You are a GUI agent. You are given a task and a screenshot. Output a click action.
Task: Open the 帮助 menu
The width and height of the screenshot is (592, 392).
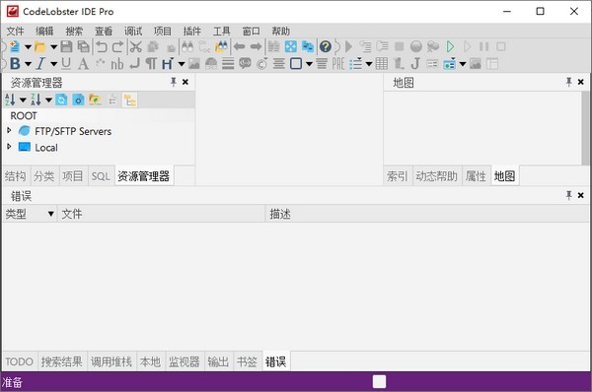click(280, 31)
